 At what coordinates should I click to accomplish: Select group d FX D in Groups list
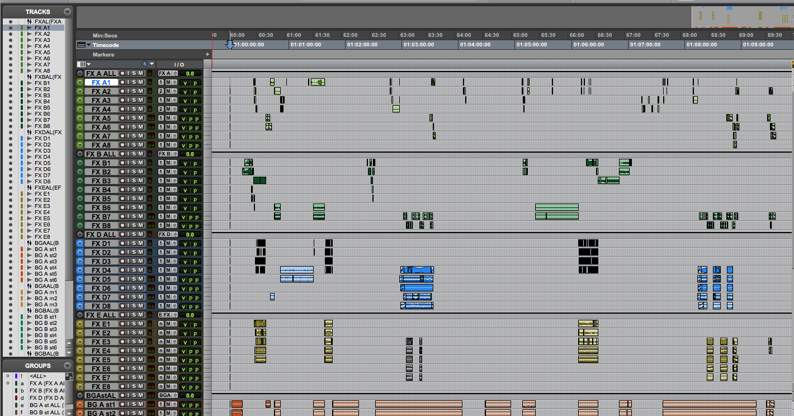(x=47, y=398)
